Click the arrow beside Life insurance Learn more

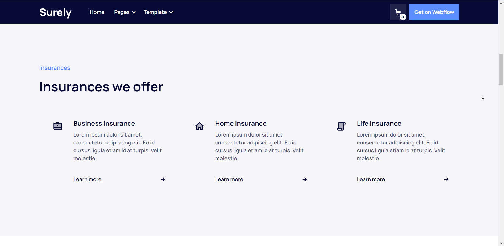[x=446, y=179]
